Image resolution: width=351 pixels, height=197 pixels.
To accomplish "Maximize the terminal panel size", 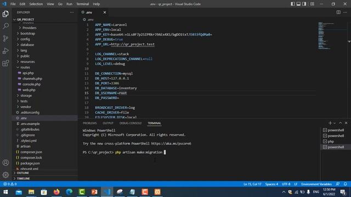I will click(340, 123).
